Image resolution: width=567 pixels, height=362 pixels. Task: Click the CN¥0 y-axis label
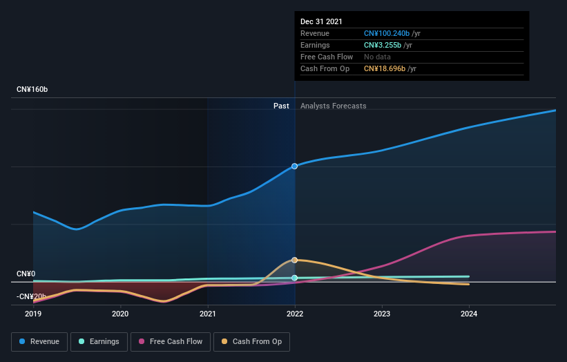coord(26,274)
